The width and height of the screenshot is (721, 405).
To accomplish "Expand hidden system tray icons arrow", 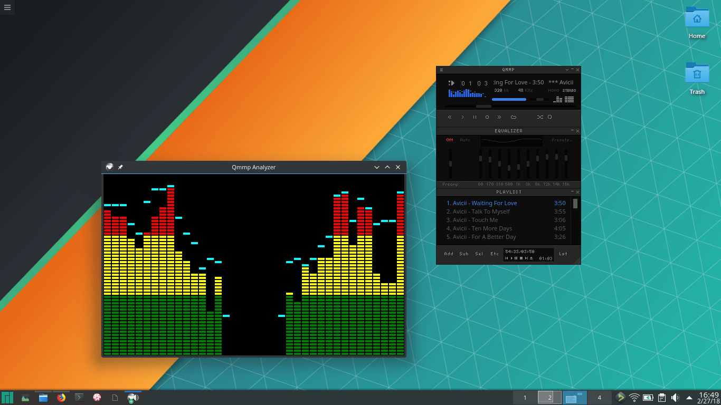I will pyautogui.click(x=689, y=398).
